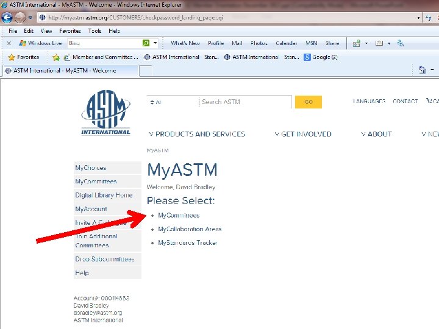Click the browser Back arrow button
Viewport: 439px width, 329px height.
tap(7, 18)
